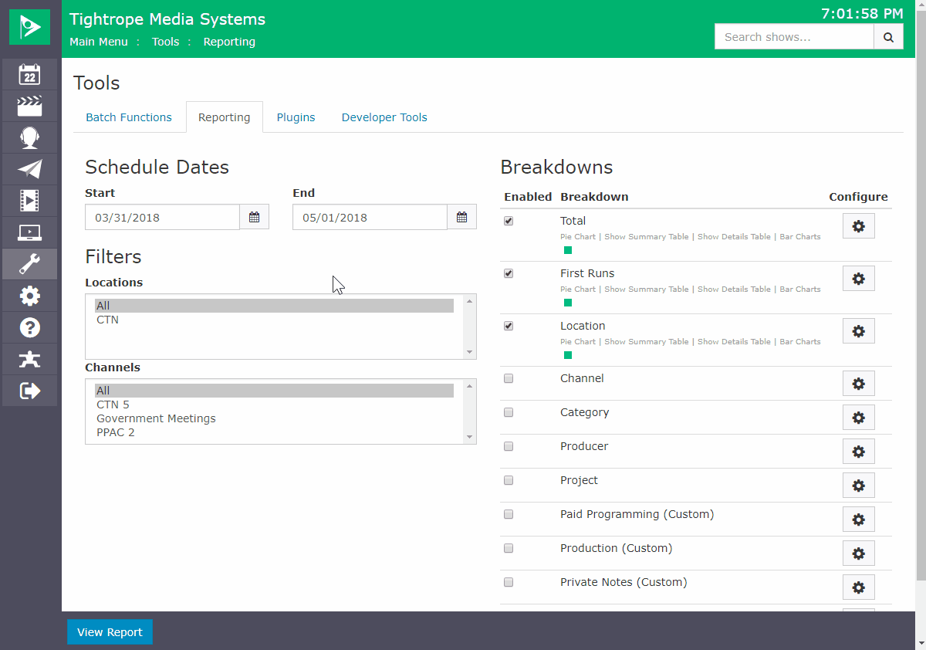Configure the Channel breakdown gear
Screen dimensions: 926x650
(858, 384)
